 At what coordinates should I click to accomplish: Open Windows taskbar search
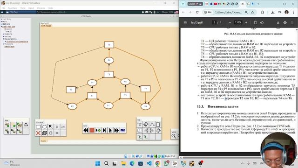[x=107, y=163]
